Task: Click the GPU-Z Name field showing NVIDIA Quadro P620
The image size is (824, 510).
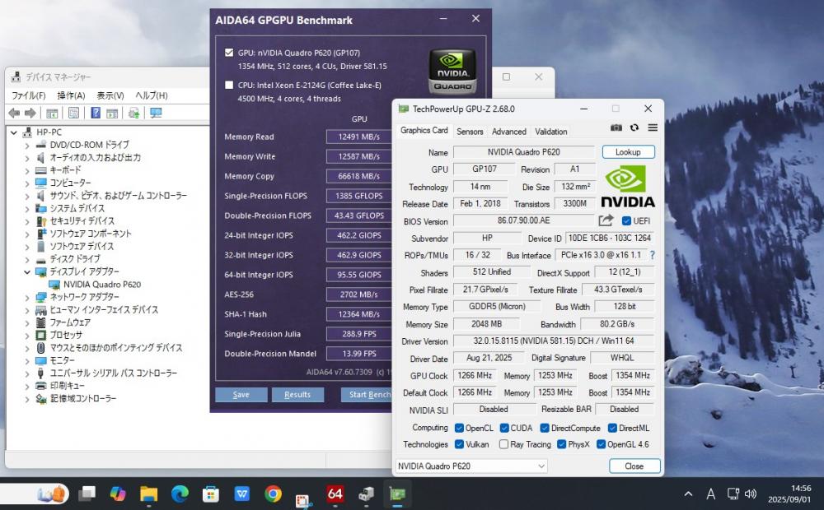Action: click(x=524, y=152)
